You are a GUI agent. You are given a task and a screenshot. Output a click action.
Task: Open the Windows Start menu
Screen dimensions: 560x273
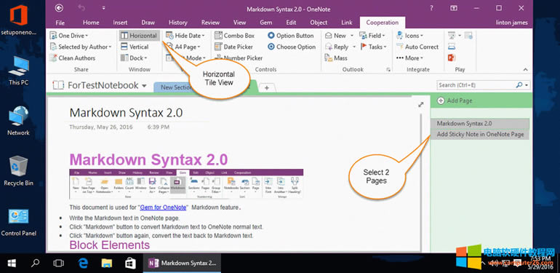coord(12,264)
